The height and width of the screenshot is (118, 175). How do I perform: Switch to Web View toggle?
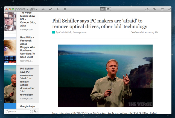point(108,9)
